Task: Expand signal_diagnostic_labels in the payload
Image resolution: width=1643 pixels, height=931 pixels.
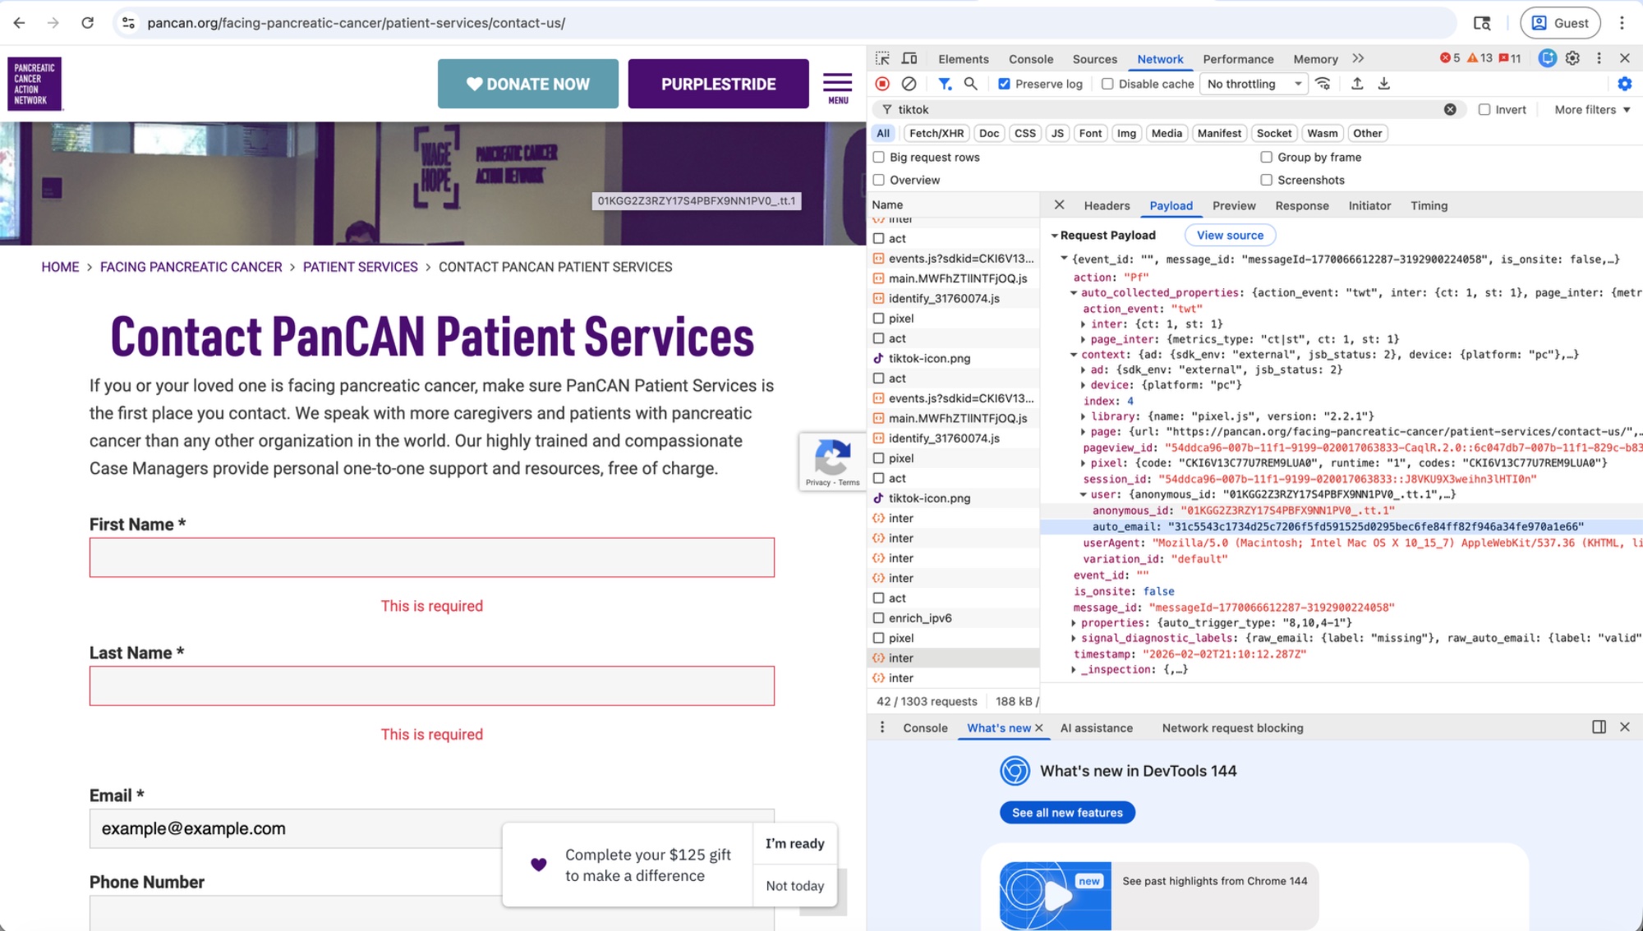Action: coord(1076,638)
